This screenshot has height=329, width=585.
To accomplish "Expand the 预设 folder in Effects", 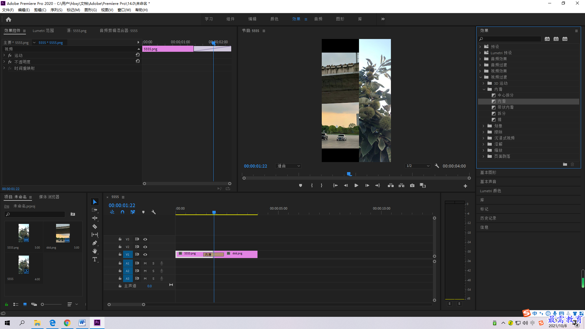I will [480, 47].
